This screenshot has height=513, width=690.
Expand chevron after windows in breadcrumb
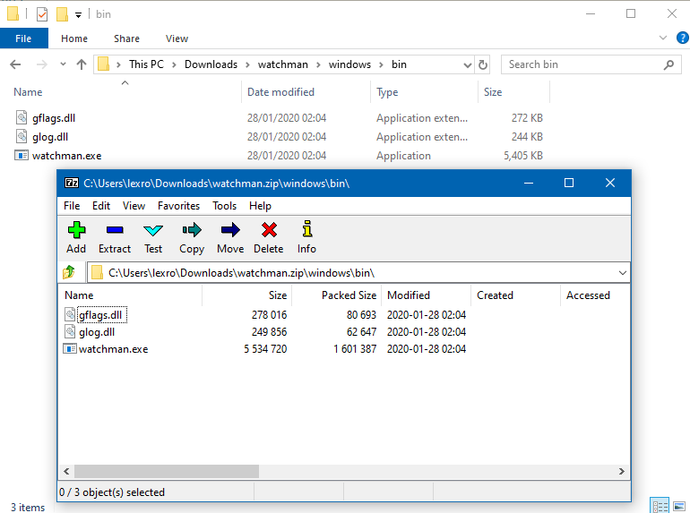coord(382,64)
